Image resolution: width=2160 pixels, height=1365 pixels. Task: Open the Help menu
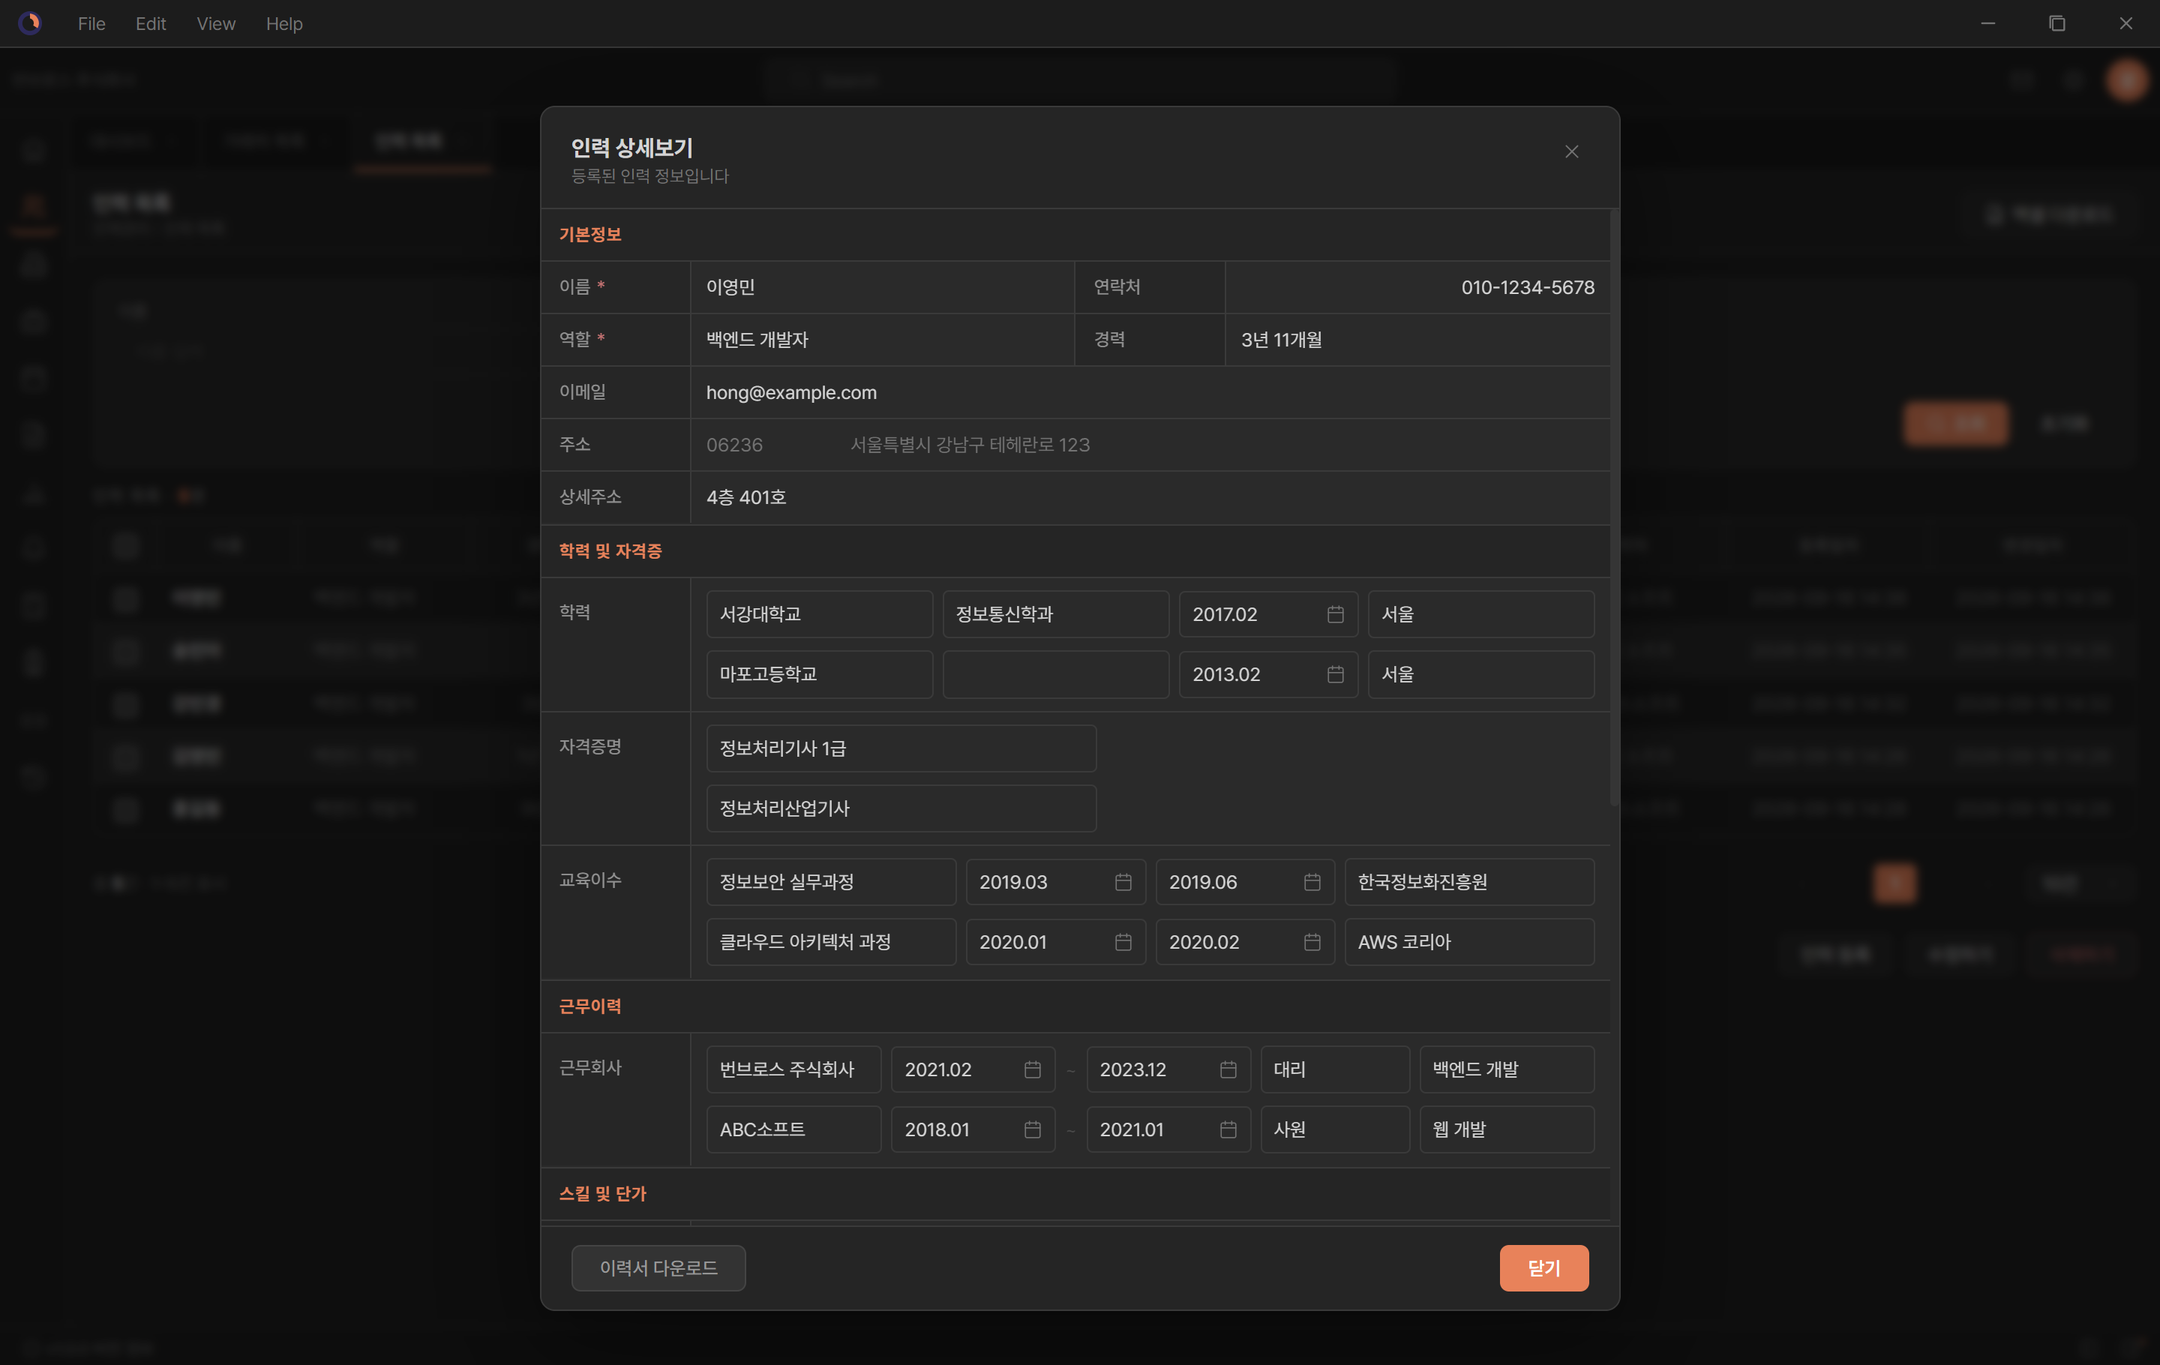[x=284, y=23]
